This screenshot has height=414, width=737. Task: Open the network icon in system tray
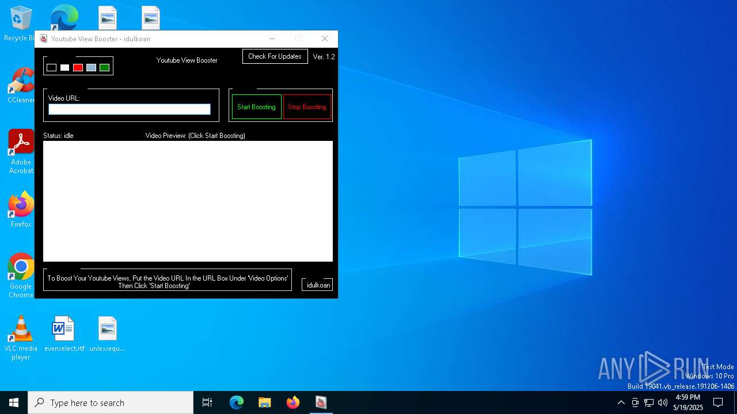tap(649, 402)
